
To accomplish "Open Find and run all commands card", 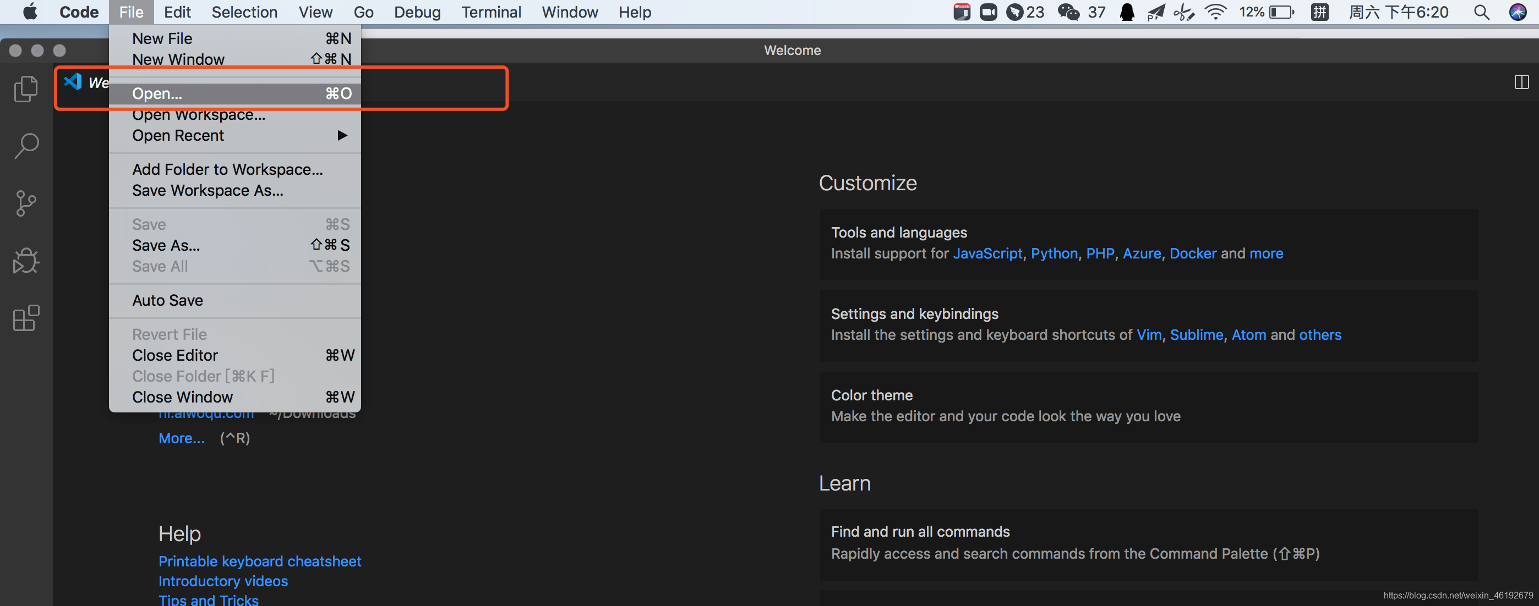I will coord(1148,544).
